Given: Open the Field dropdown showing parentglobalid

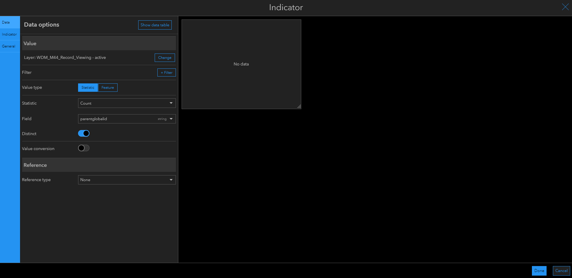Looking at the screenshot, I should tap(127, 119).
